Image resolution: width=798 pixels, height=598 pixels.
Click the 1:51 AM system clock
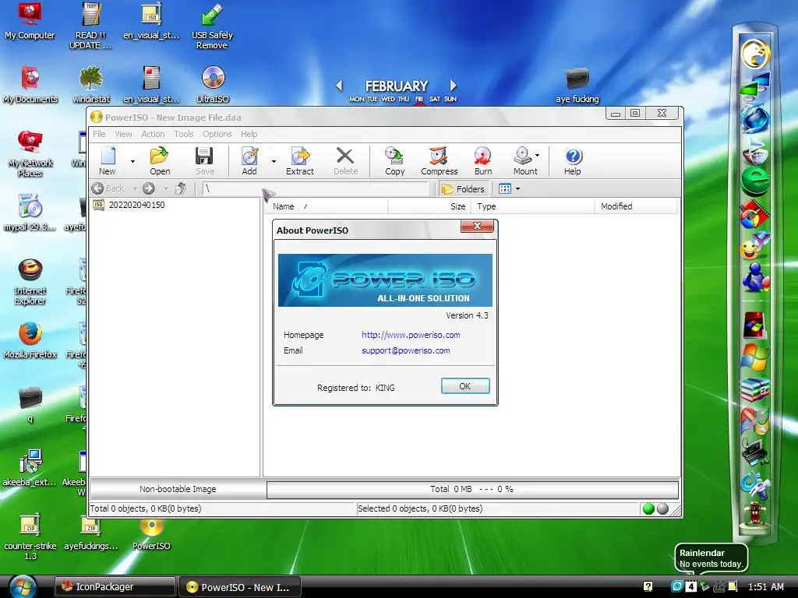[x=765, y=587]
